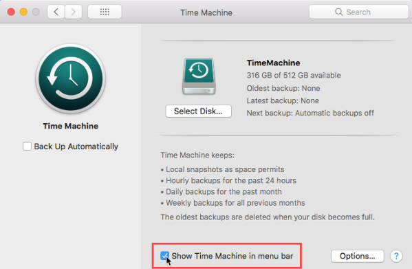The image size is (412, 269).
Task: Uncheck Show Time Machine in menu bar
Action: pyautogui.click(x=165, y=256)
